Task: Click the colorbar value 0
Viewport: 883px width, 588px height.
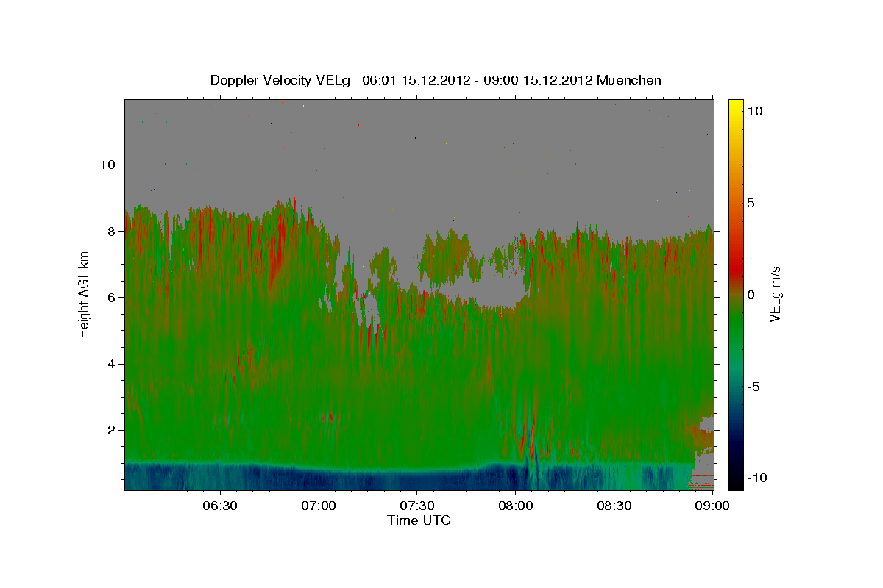Action: coord(751,295)
